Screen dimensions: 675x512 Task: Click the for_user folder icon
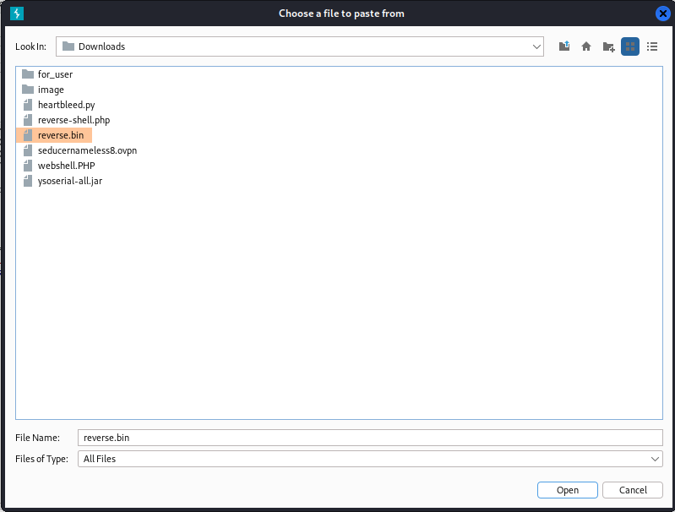[28, 74]
